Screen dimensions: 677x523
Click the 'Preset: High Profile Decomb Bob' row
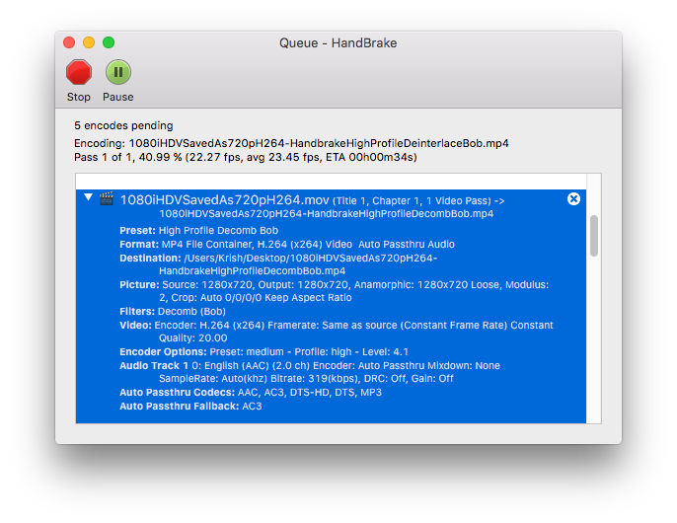[199, 230]
